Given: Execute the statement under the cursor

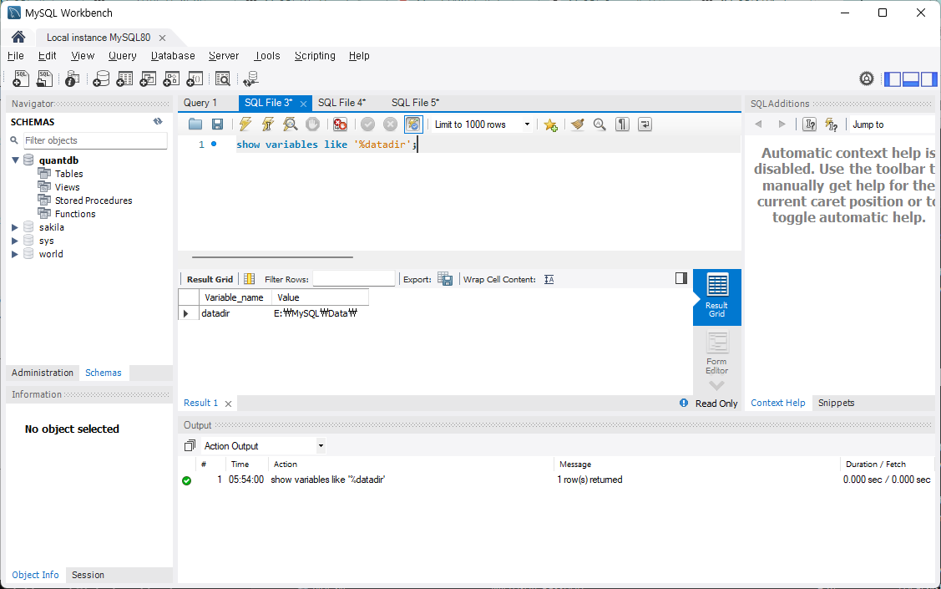Looking at the screenshot, I should tap(268, 124).
